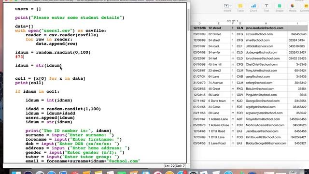Image resolution: width=309 pixels, height=174 pixels.
Task: Place cursor on 'users = []' code line
Action: tap(28, 9)
